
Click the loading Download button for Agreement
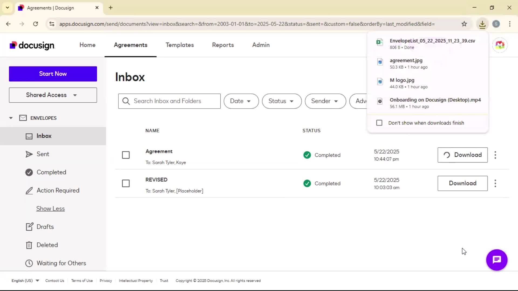(x=462, y=155)
